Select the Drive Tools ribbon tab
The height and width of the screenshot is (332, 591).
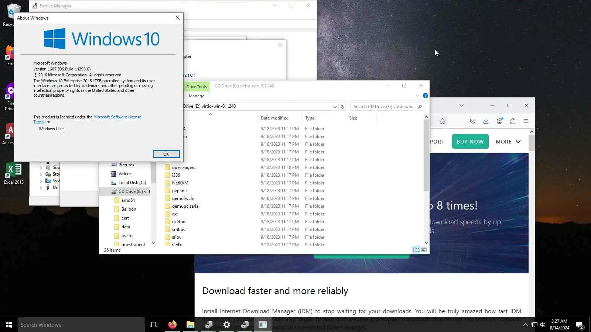(197, 87)
